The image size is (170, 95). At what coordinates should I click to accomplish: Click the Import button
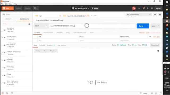pos(19,8)
